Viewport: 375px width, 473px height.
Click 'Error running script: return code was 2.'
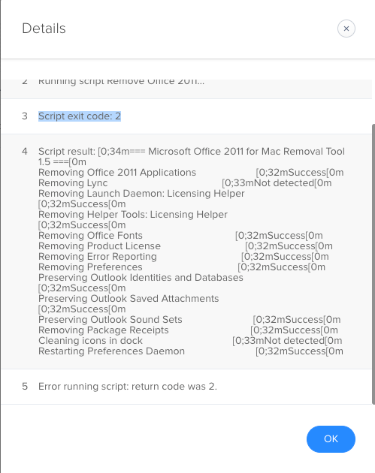tap(128, 387)
